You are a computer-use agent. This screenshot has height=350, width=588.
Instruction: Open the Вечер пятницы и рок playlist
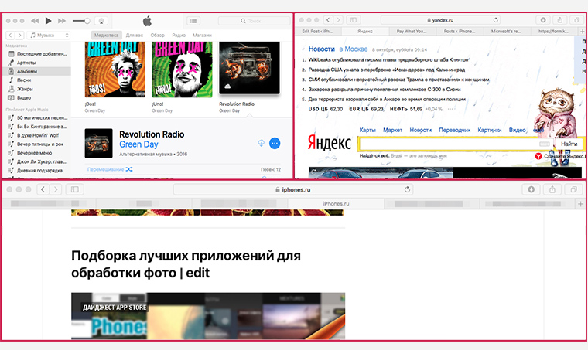point(37,144)
